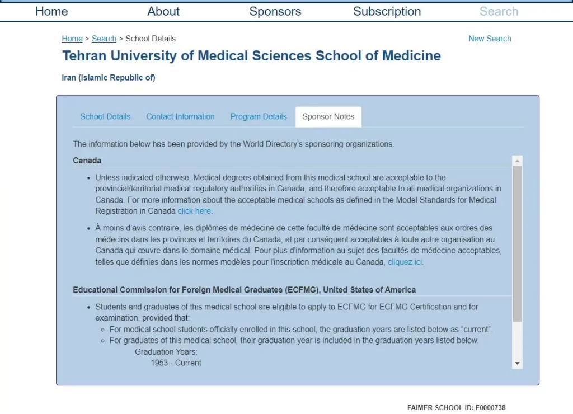Click the scrollbar track below the thumb
This screenshot has width=573, height=414.
click(517, 341)
